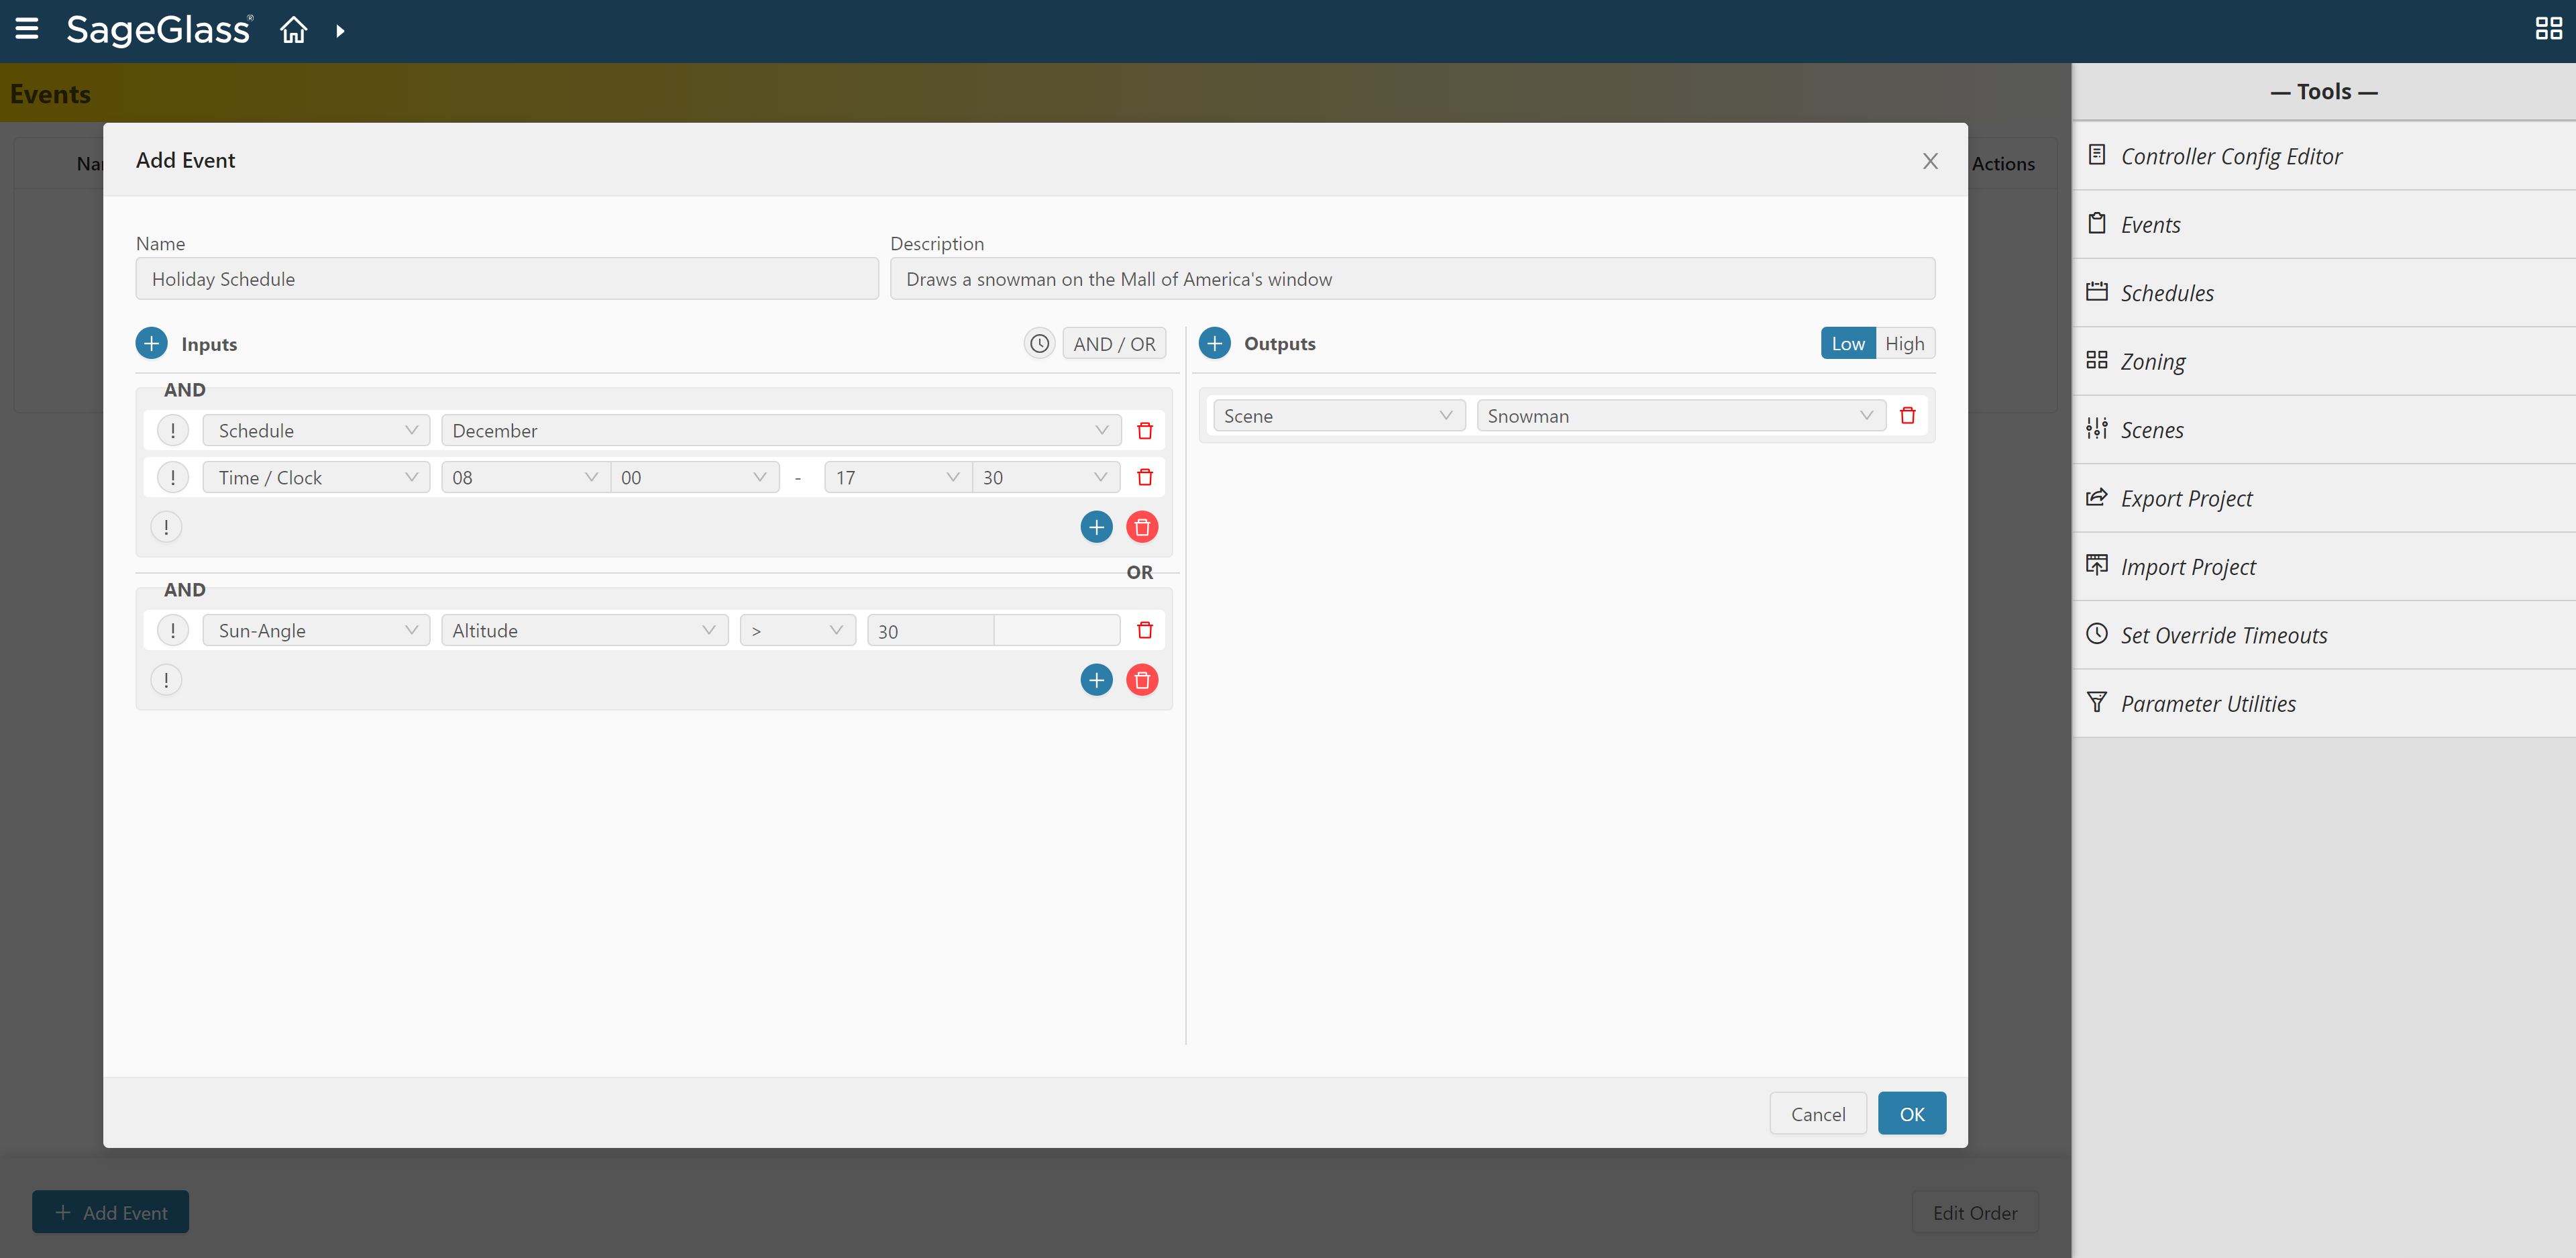2576x1258 pixels.
Task: Open Events in Tools panel
Action: tap(2324, 224)
